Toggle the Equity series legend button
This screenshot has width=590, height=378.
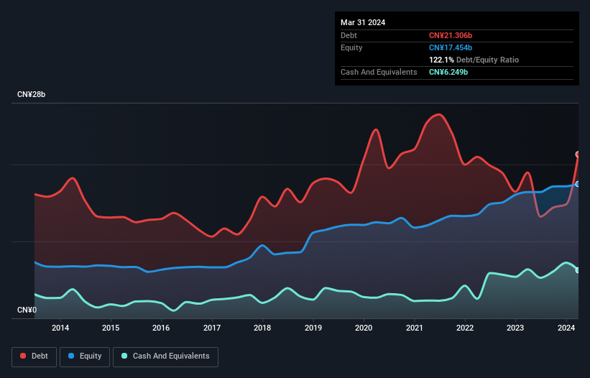[85, 356]
